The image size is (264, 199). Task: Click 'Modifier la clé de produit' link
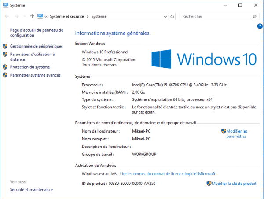click(x=234, y=184)
